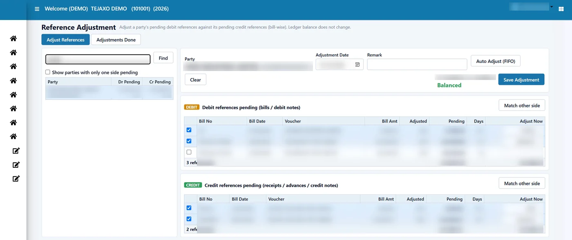
Task: Open the calendar picker for Adjustment Date
Action: tap(357, 64)
